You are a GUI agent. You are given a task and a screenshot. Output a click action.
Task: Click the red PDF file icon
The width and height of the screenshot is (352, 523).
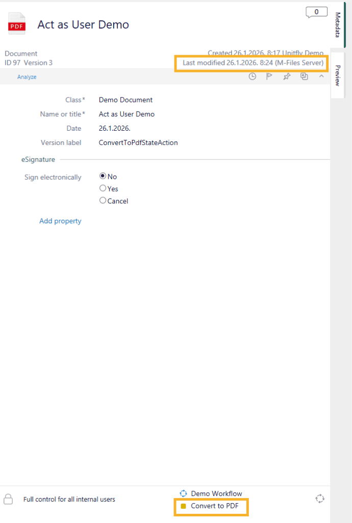(17, 24)
